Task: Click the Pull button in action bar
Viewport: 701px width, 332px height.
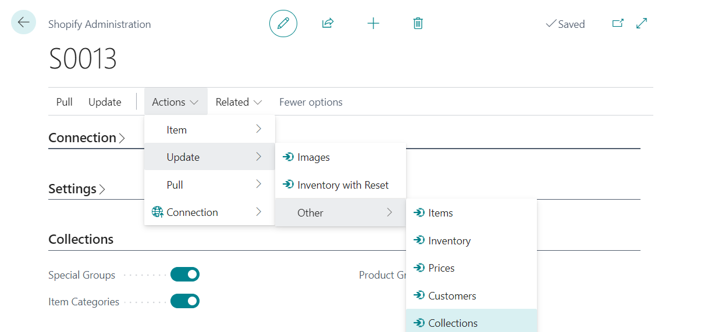Action: [64, 102]
